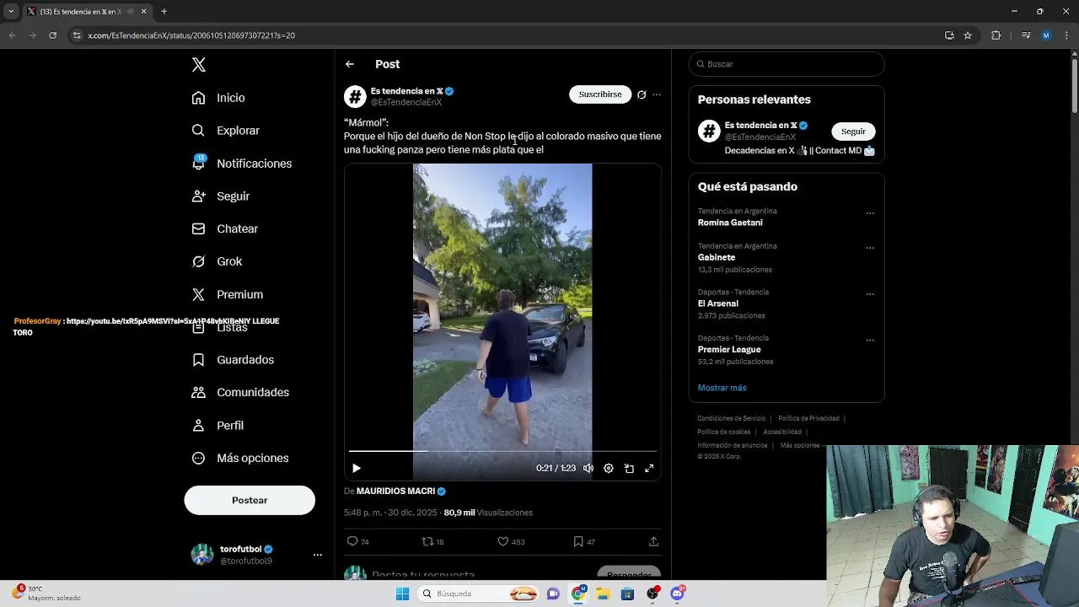Open options for Premier League trend
The image size is (1079, 607).
pyautogui.click(x=870, y=341)
